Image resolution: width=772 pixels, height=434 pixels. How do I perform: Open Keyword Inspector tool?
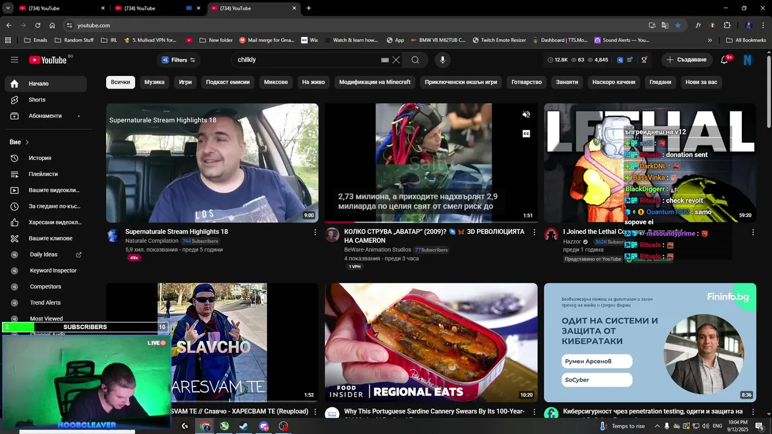pyautogui.click(x=46, y=271)
